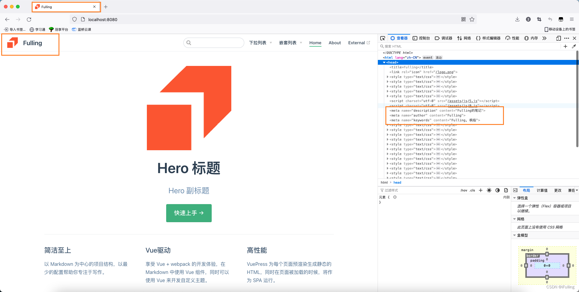Toggle light color scheme simulation
Viewport: 579px width, 292px height.
point(489,190)
